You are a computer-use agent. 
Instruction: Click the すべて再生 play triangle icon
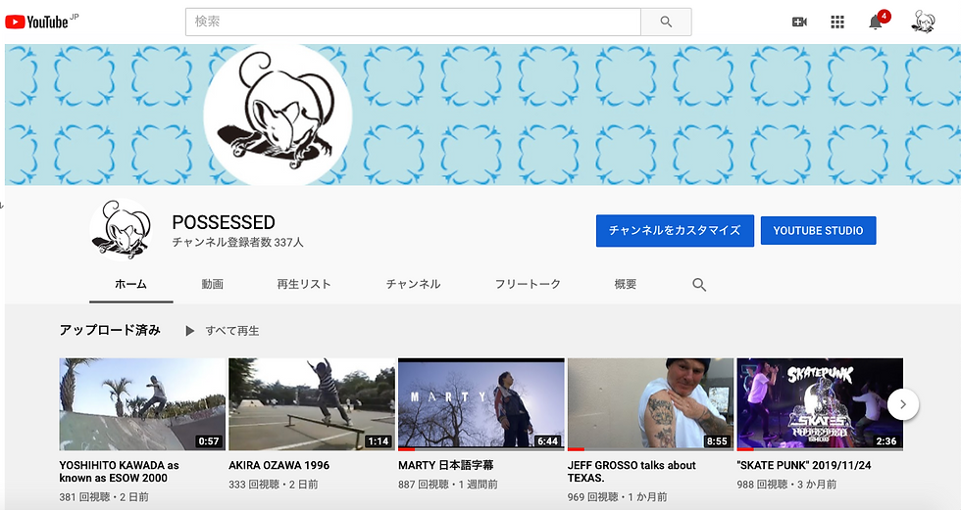click(x=190, y=331)
